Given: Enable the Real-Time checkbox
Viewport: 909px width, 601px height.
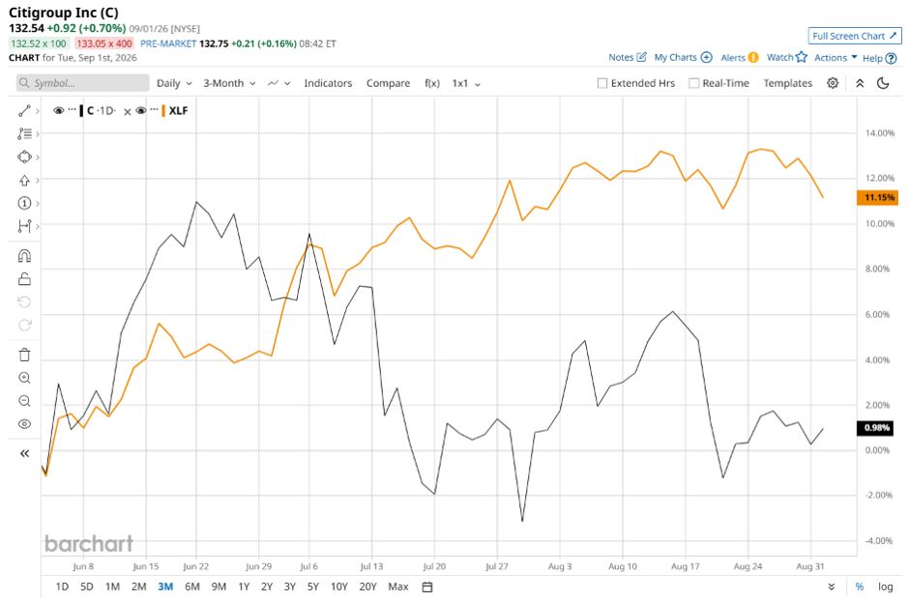Looking at the screenshot, I should pyautogui.click(x=693, y=83).
